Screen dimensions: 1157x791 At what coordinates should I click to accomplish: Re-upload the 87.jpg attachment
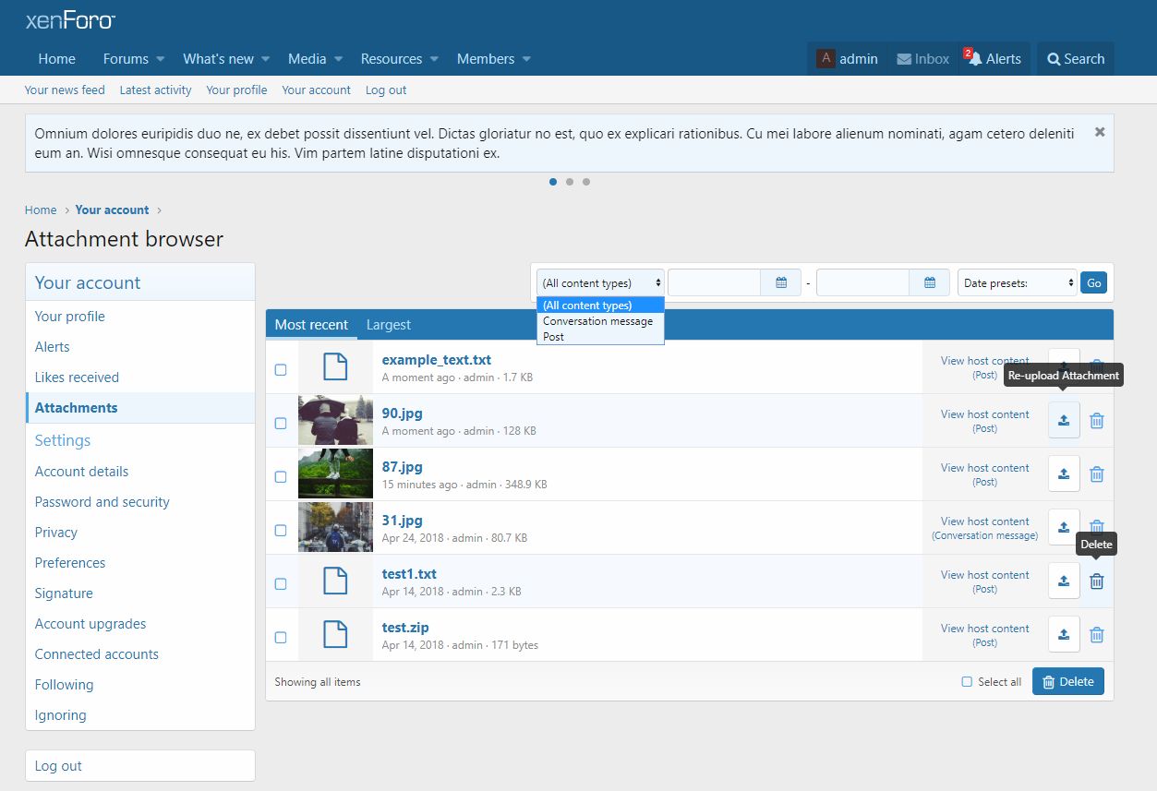click(1064, 474)
